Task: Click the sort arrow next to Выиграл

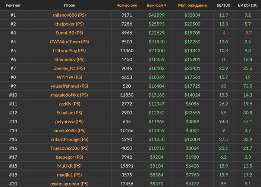Action: tap(165, 6)
